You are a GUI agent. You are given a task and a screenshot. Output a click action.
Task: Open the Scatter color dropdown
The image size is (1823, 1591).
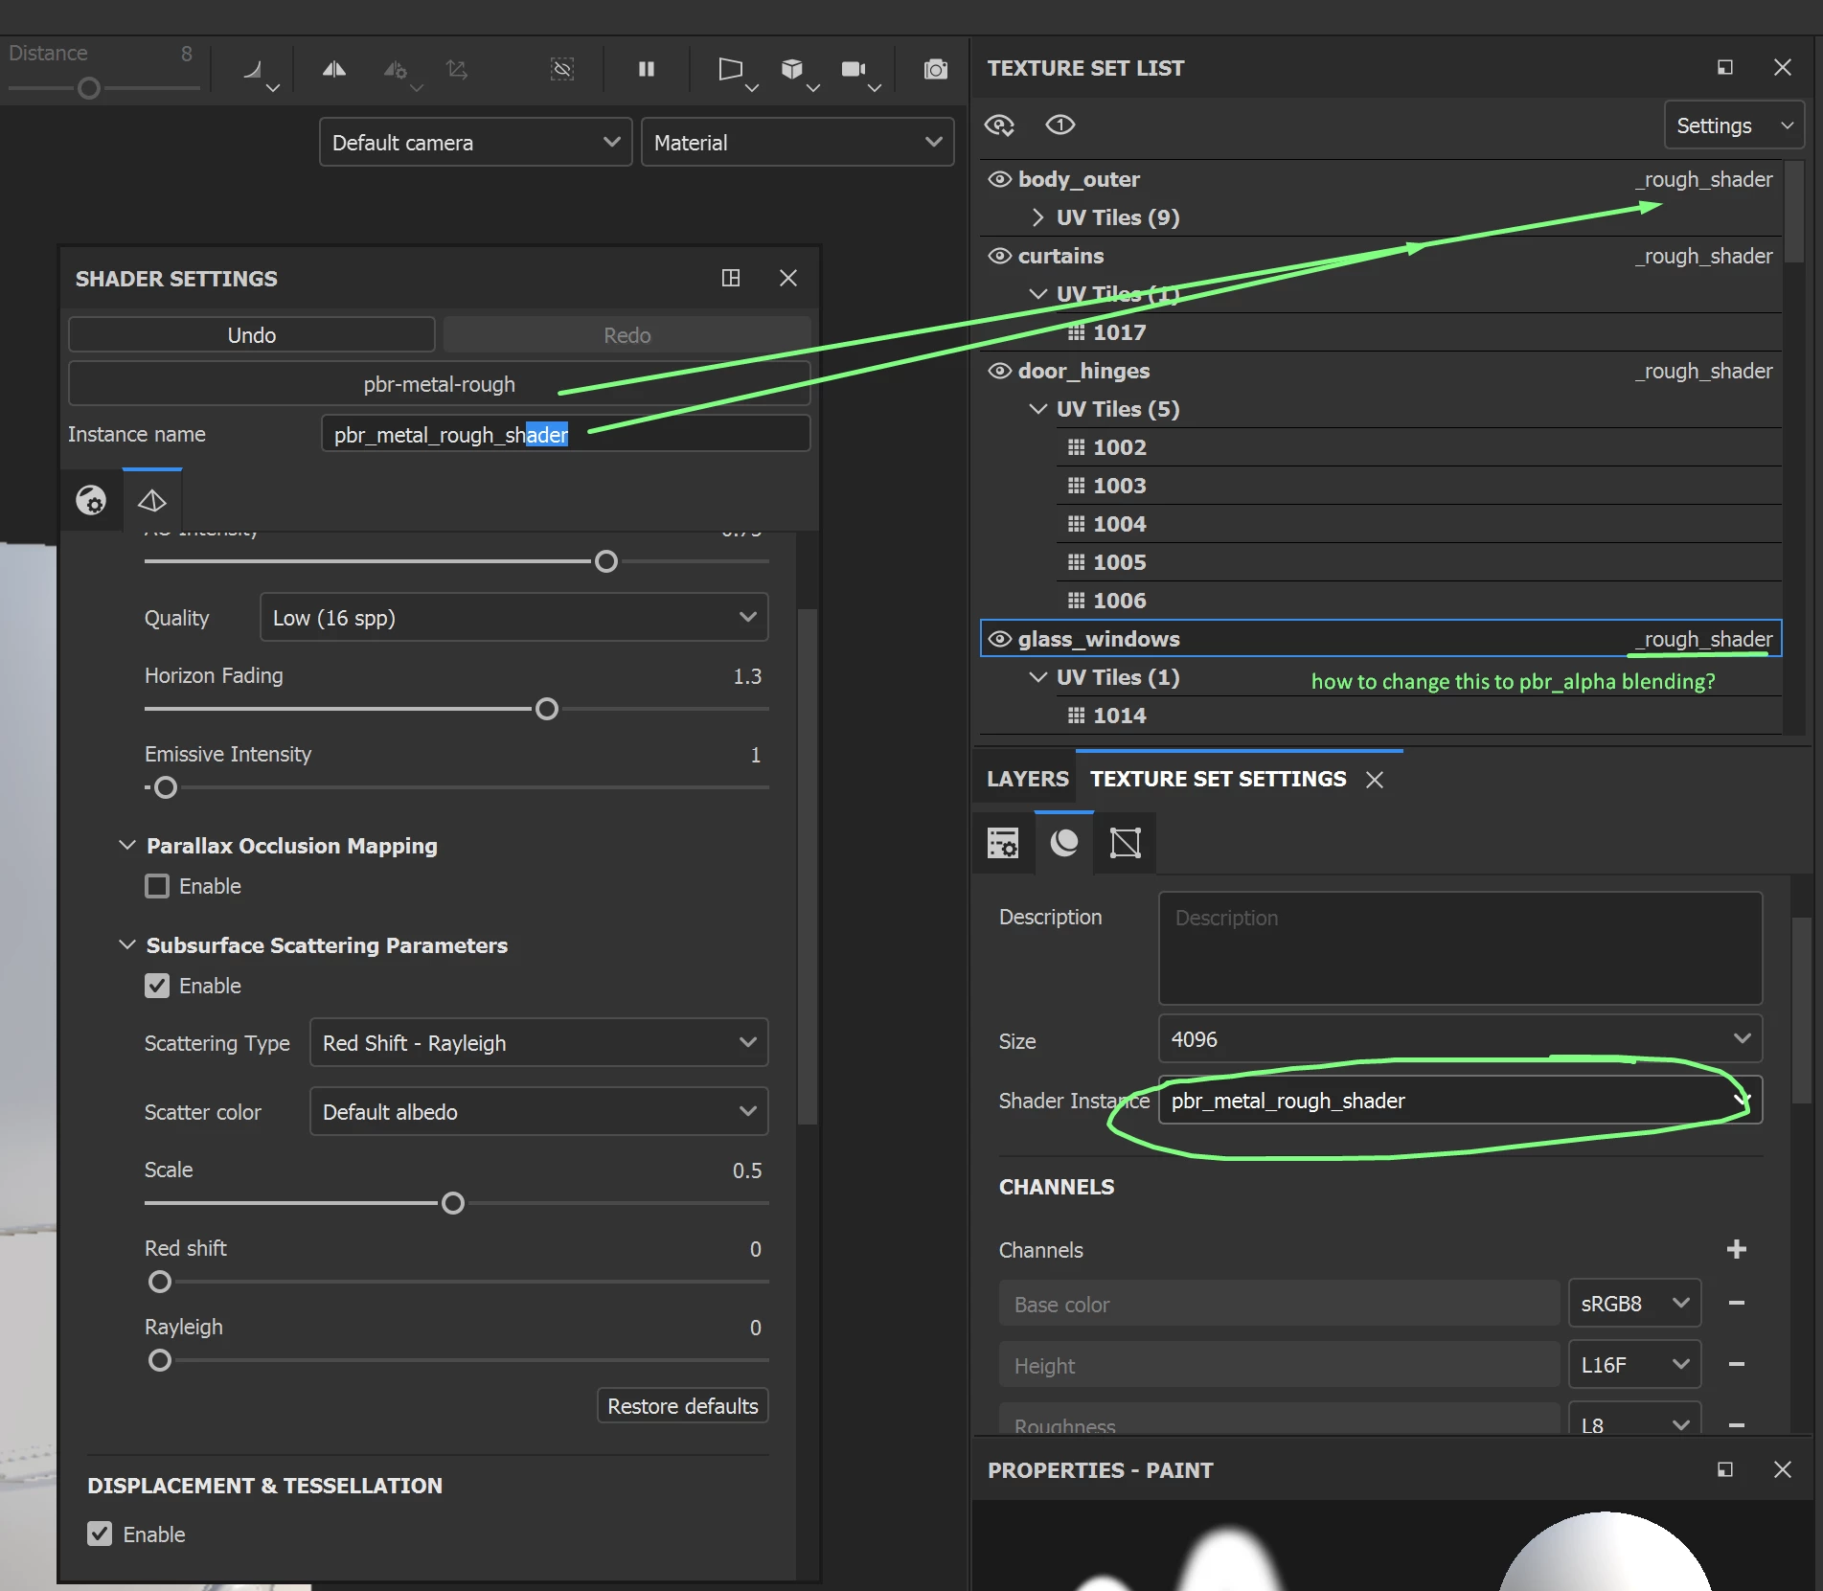538,1112
